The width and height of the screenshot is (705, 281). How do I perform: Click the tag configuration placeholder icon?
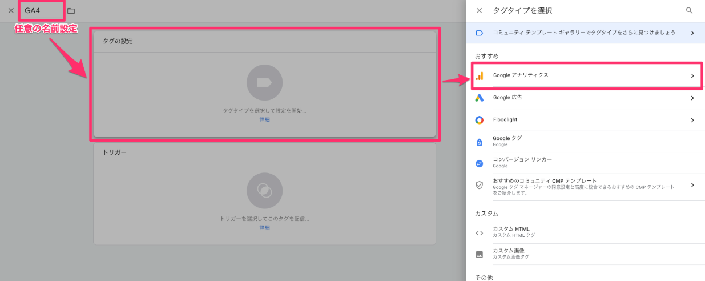pos(264,83)
